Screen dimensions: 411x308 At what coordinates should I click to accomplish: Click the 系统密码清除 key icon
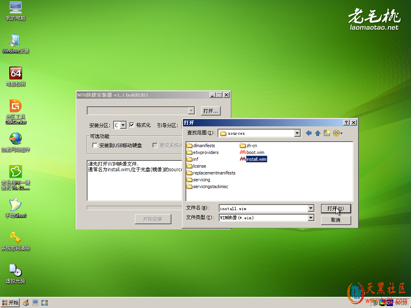pos(16,238)
